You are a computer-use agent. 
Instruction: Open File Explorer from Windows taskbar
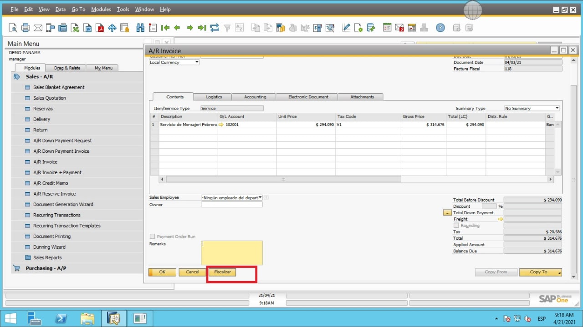point(87,318)
